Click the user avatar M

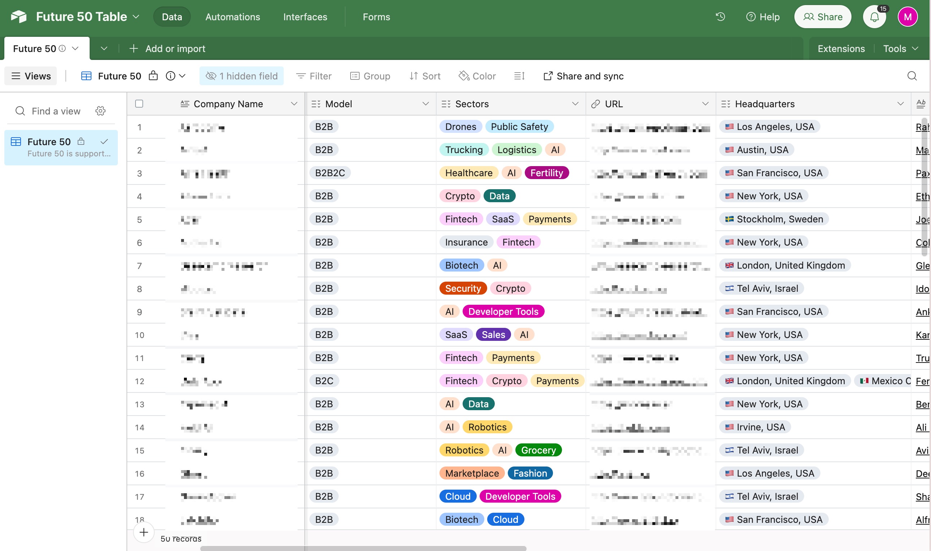coord(908,17)
